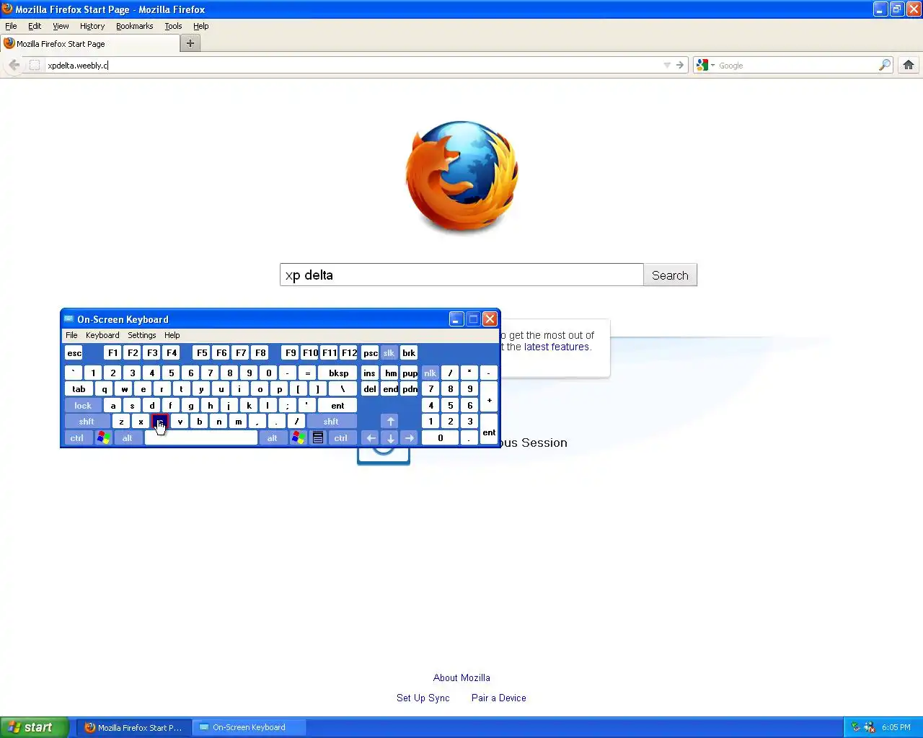923x738 pixels.
Task: Click the numpad plus key
Action: [x=489, y=397]
